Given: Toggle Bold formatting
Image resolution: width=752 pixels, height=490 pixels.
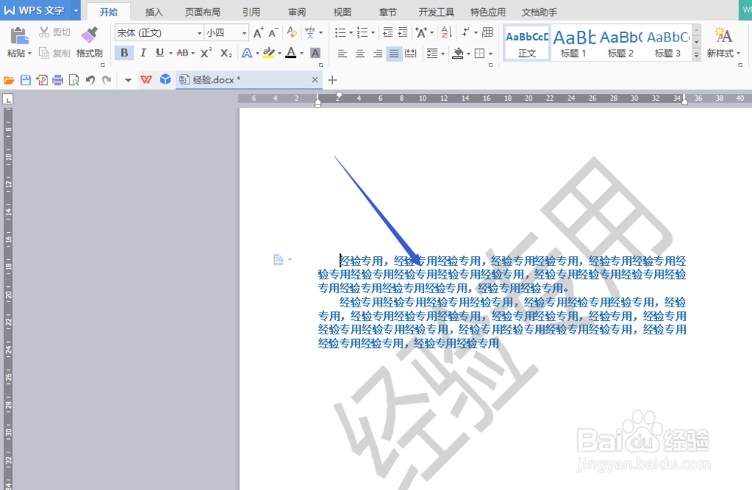Looking at the screenshot, I should click(124, 53).
